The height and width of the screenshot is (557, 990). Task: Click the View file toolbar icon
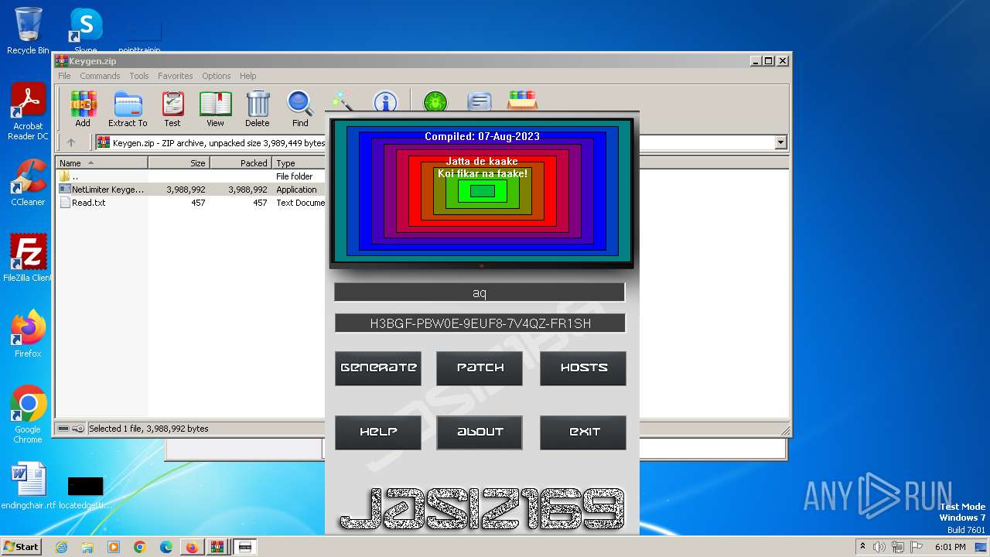pyautogui.click(x=215, y=109)
